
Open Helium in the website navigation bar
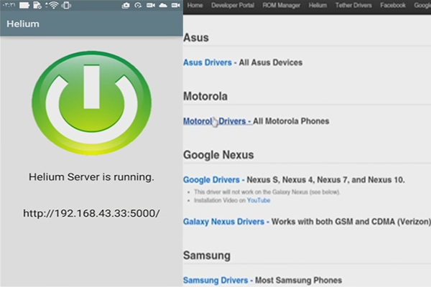tap(318, 5)
